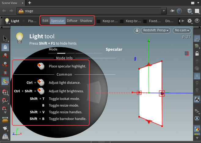Image resolution: width=201 pixels, height=143 pixels.
Task: Toggle the viewport camera lock icon
Action: click(x=137, y=30)
